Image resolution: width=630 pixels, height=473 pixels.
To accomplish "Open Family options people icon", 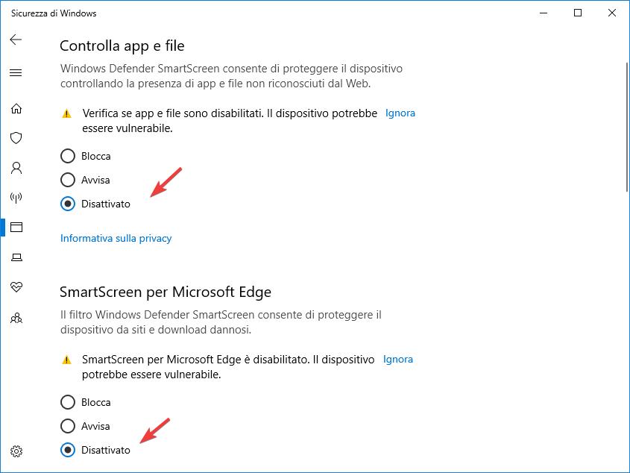I will click(16, 318).
